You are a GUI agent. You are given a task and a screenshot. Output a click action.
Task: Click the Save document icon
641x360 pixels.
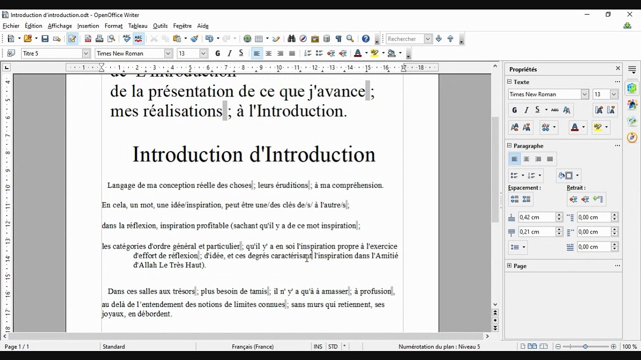[45, 38]
